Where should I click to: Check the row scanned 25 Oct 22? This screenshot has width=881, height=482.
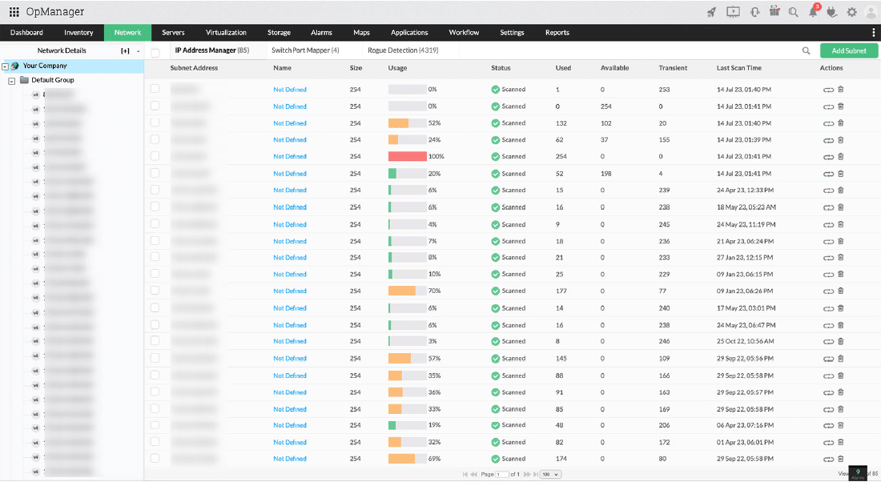tap(155, 341)
